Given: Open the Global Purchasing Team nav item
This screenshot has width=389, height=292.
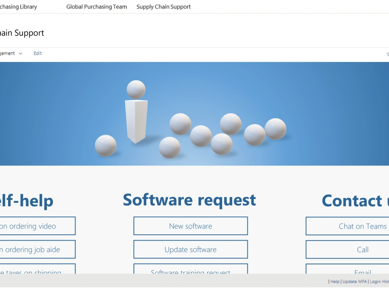Looking at the screenshot, I should click(96, 7).
